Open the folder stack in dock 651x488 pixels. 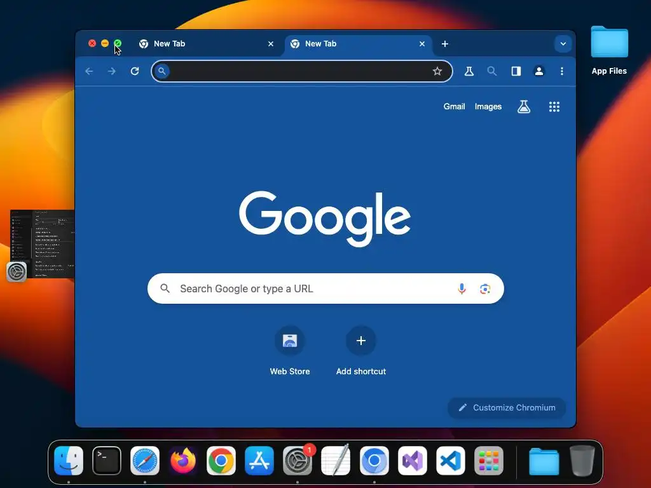pos(544,461)
